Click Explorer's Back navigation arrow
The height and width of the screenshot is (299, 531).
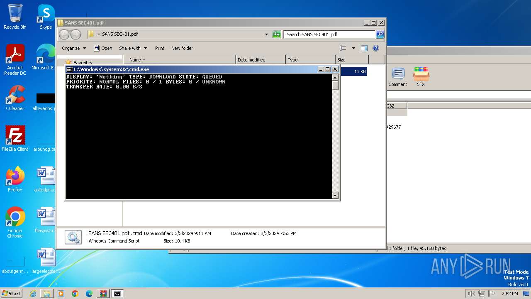[64, 34]
